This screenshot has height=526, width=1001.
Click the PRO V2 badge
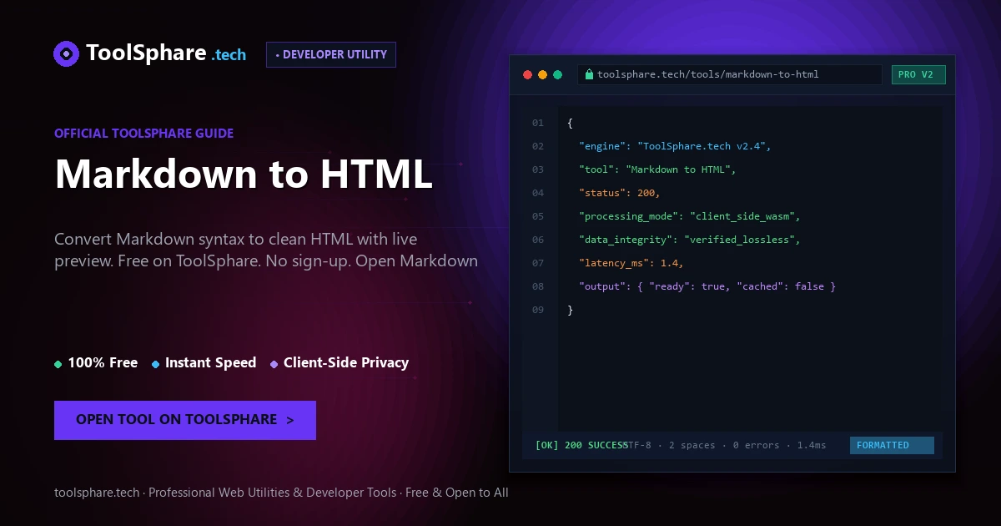918,74
